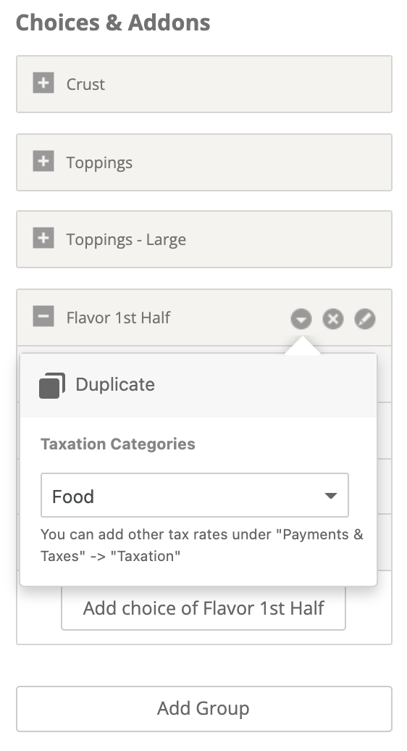Edit Flavor 1st Half with pencil icon
Image resolution: width=407 pixels, height=751 pixels.
[x=365, y=318]
